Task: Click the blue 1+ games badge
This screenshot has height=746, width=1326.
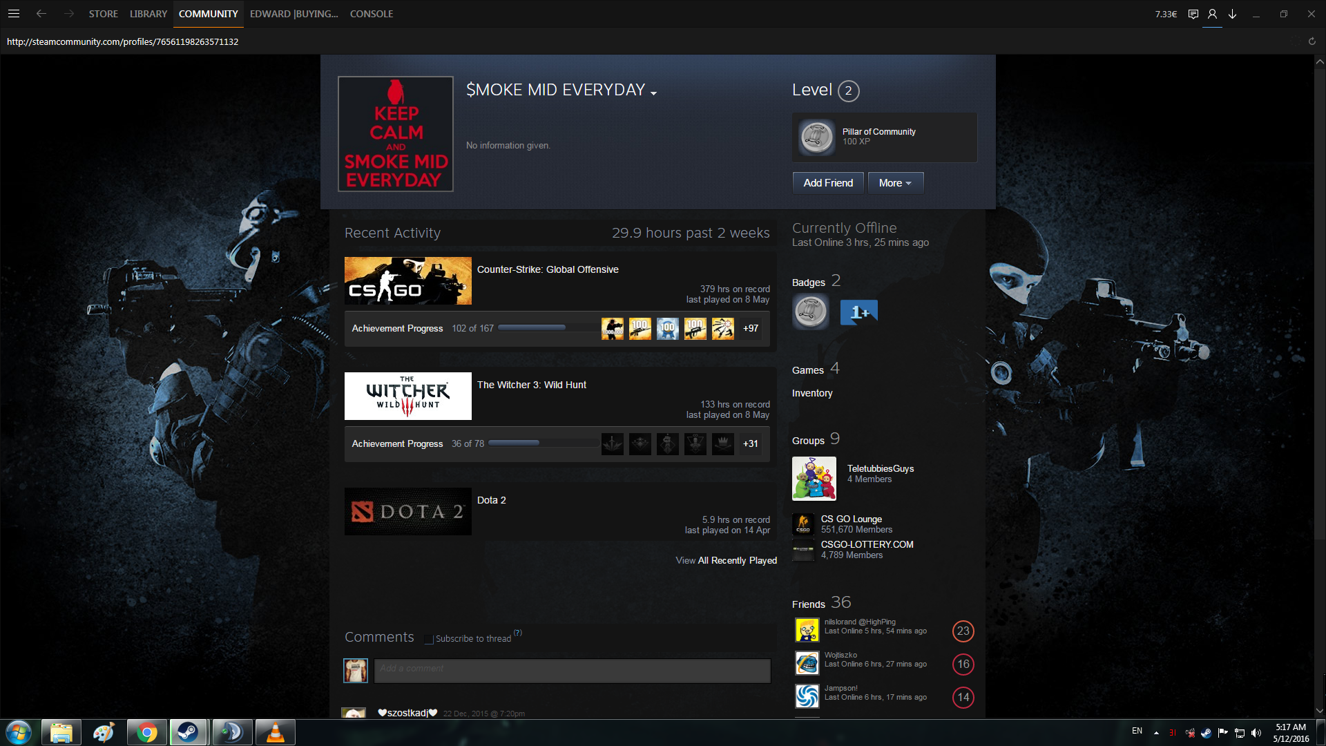Action: click(x=858, y=312)
